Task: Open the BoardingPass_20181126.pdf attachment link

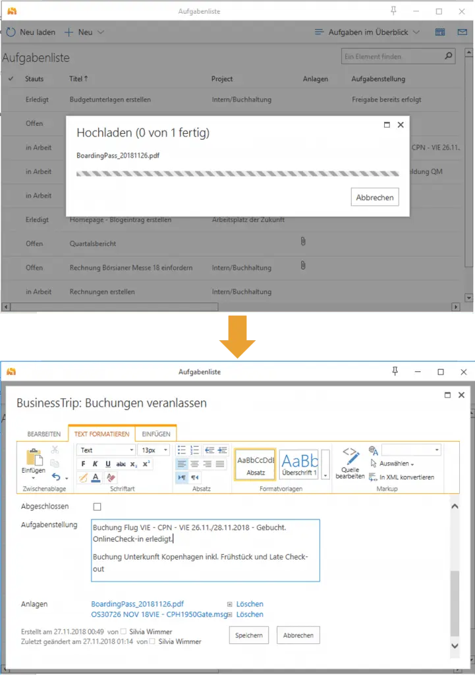Action: (137, 604)
